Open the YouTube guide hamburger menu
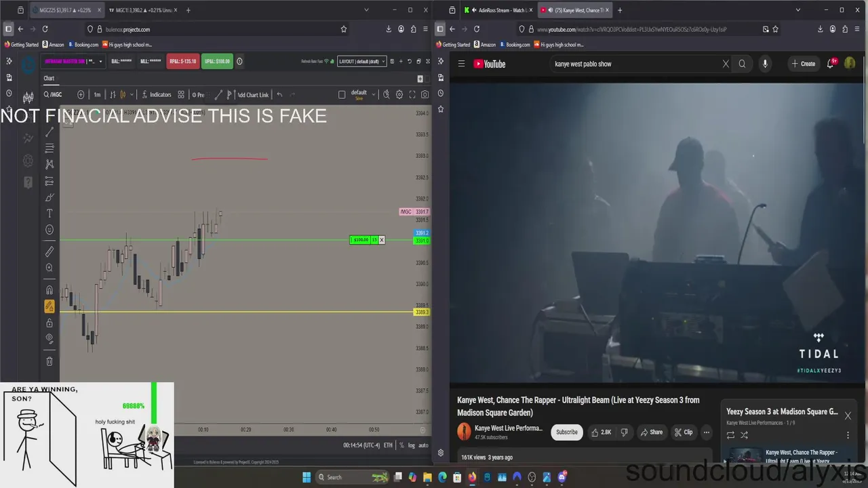This screenshot has height=488, width=868. coord(461,64)
